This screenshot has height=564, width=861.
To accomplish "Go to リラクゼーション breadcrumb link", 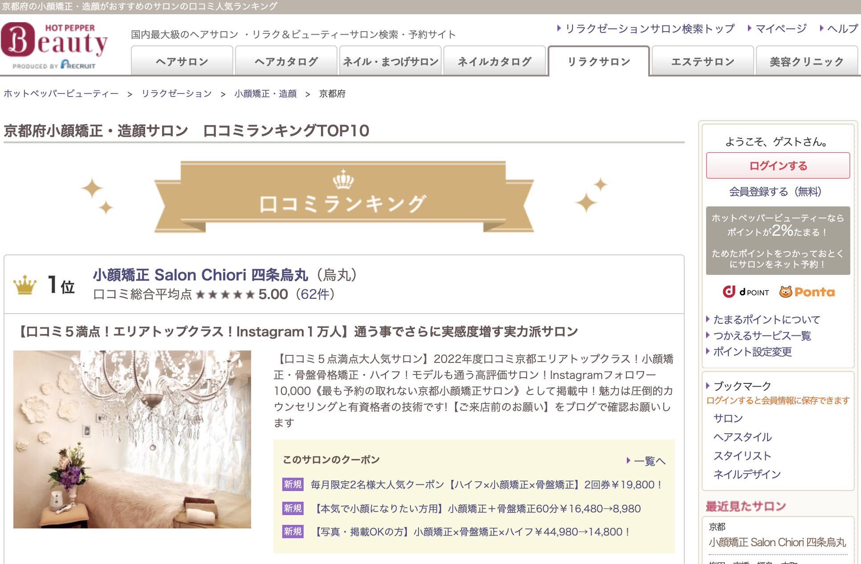I will [x=176, y=93].
